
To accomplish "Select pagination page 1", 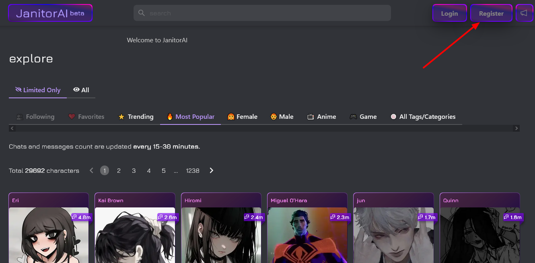I will coord(104,170).
